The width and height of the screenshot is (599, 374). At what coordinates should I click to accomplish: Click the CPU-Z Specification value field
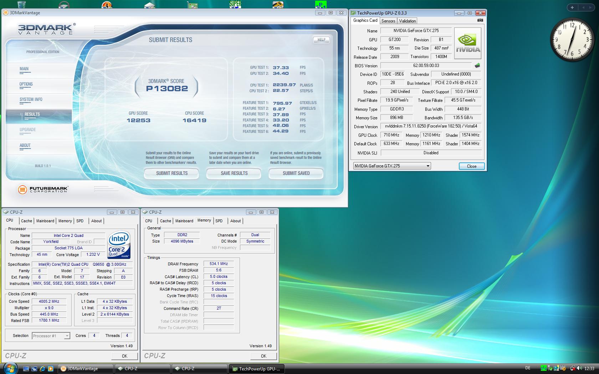tap(82, 264)
